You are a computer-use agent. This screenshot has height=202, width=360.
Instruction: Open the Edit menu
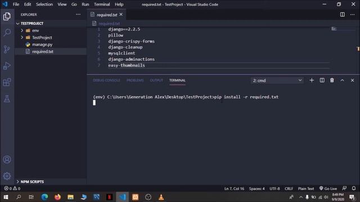[x=28, y=4]
